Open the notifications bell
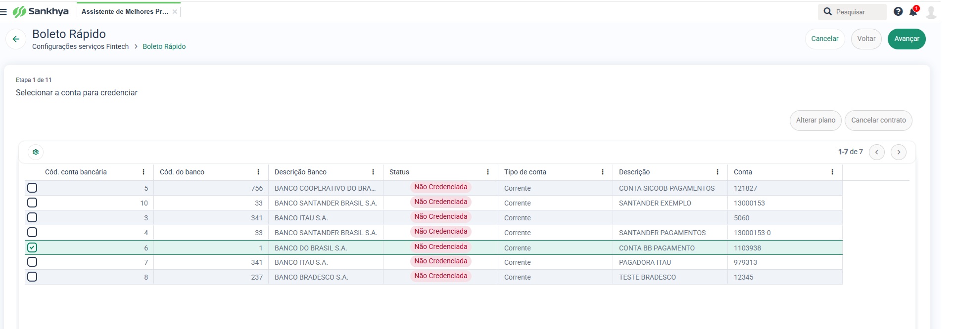Viewport: 954px width, 329px height. pos(913,11)
